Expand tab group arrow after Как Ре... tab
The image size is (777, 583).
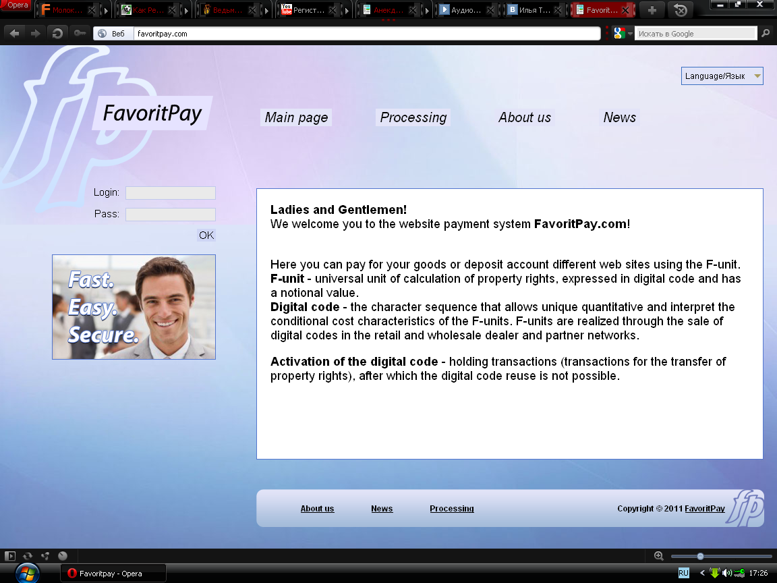coord(186,10)
